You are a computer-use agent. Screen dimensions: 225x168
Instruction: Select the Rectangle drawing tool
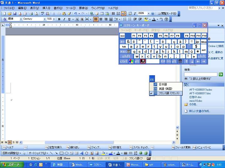[x=62, y=153]
